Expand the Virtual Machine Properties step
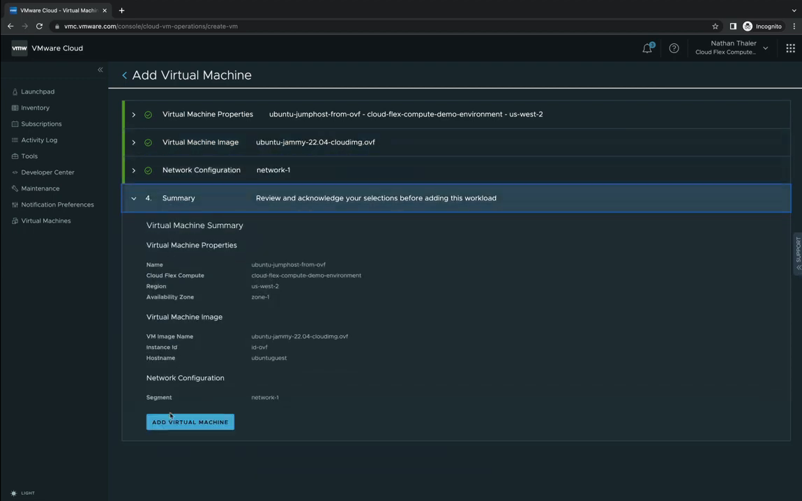Screen dimensions: 802x501 (133, 114)
